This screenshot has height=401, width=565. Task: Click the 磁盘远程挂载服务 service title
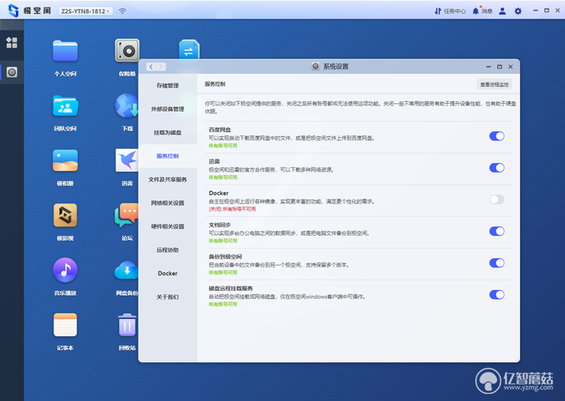(x=231, y=288)
